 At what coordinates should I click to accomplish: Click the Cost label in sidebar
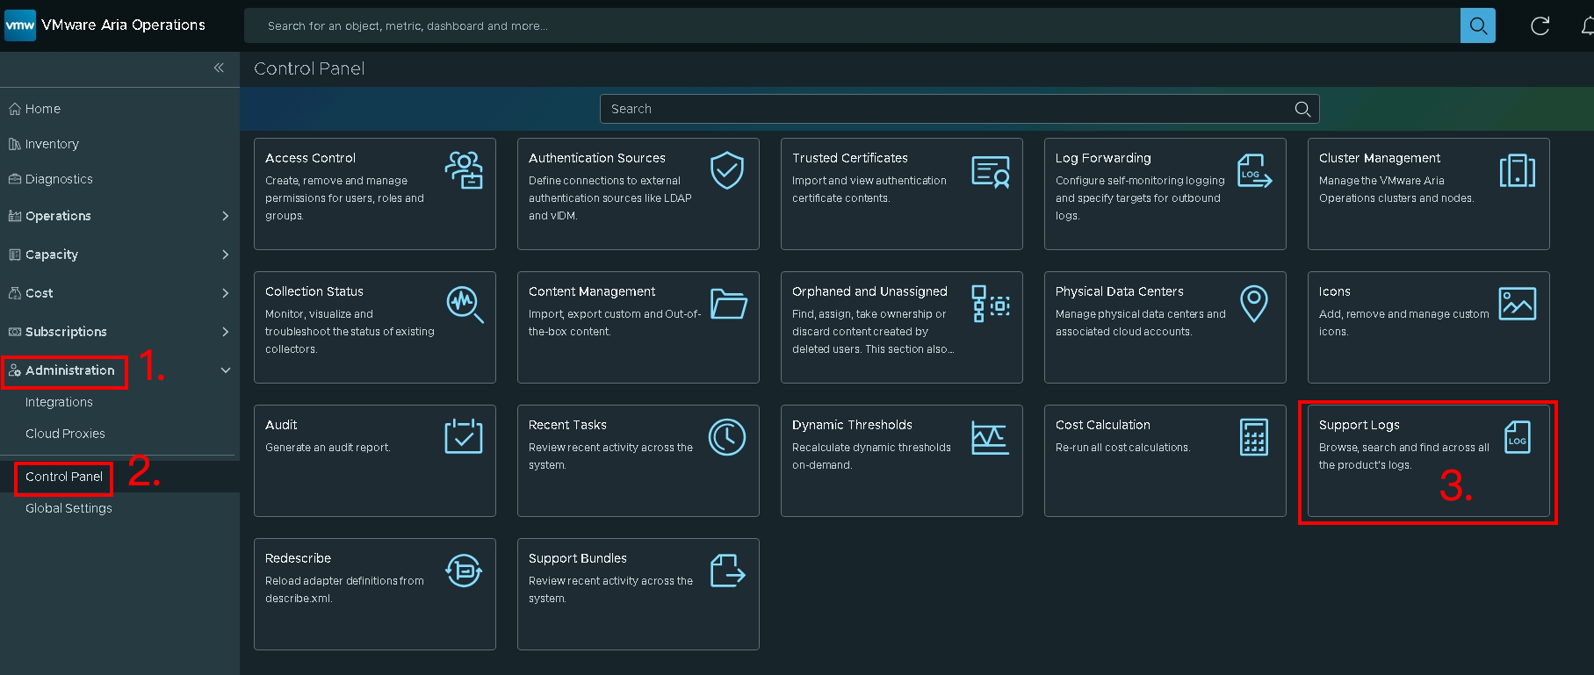pos(40,293)
